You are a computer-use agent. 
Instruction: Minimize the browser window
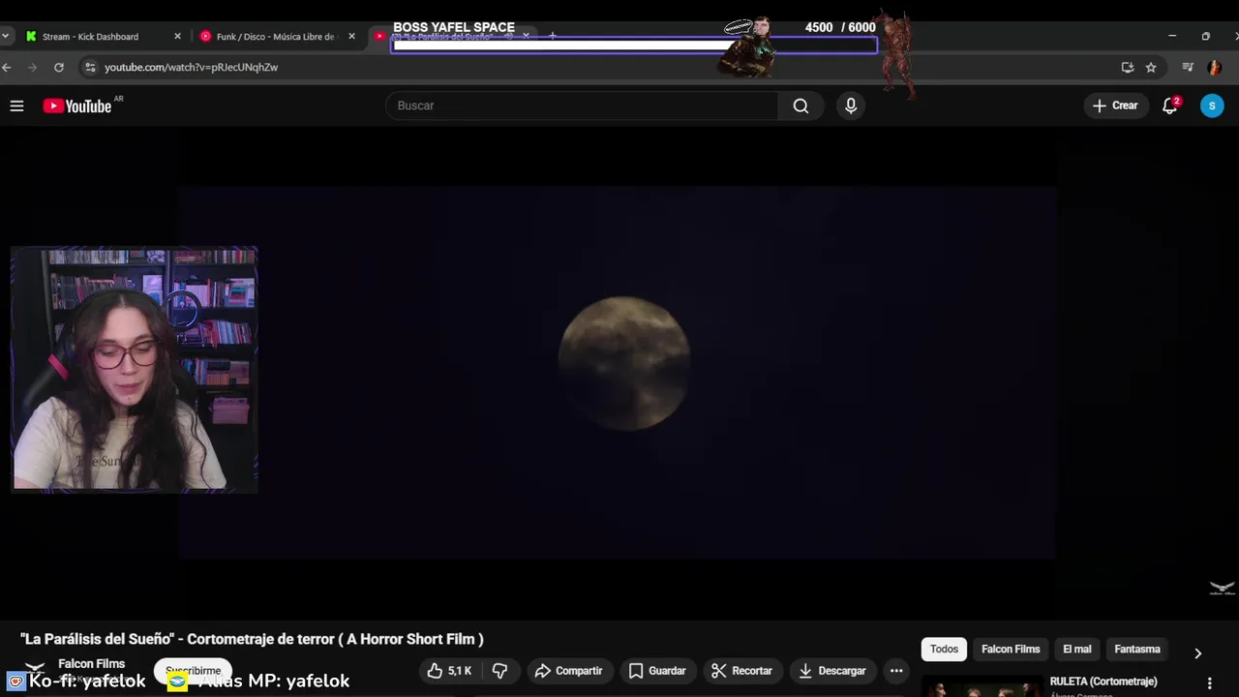[x=1172, y=36]
